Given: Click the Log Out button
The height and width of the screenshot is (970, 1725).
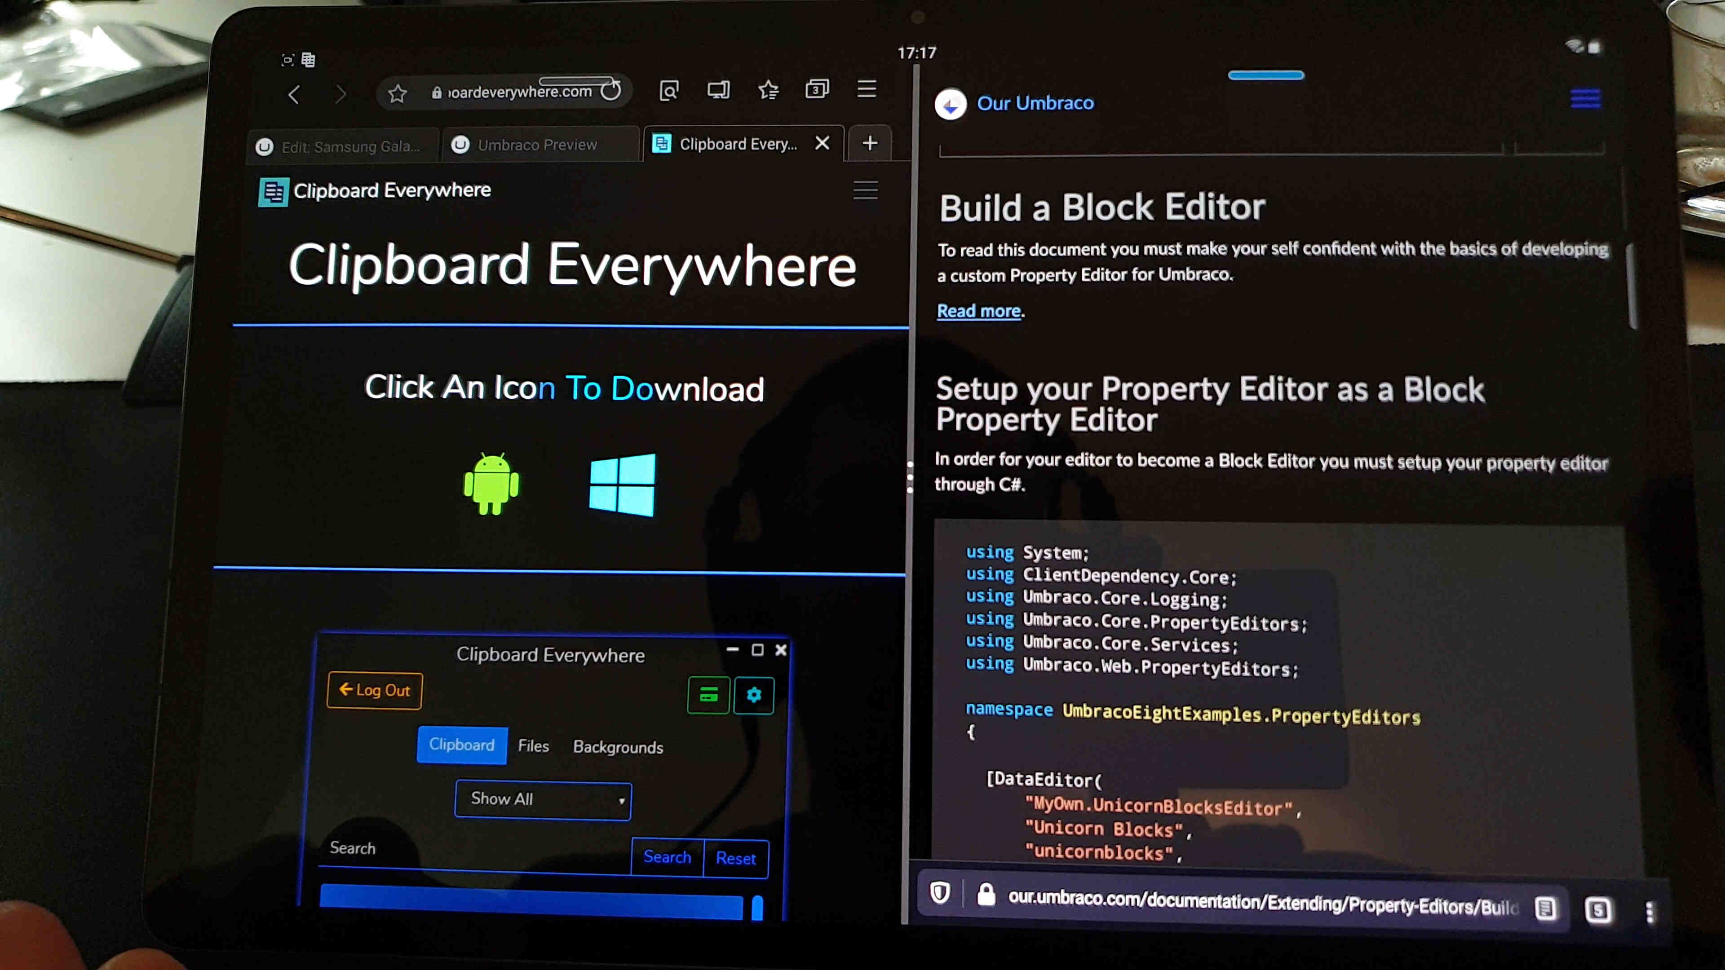Looking at the screenshot, I should 374,690.
